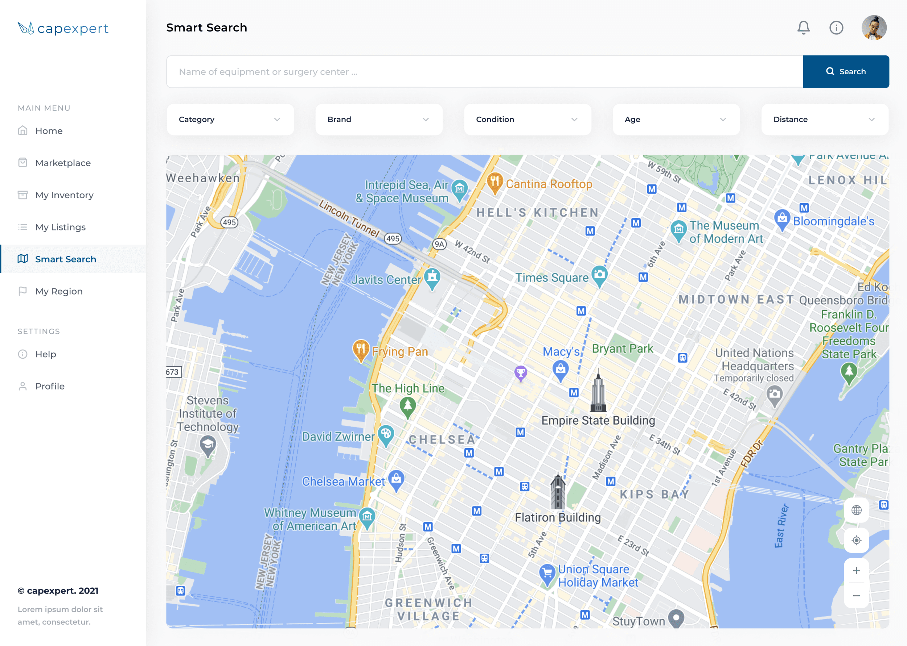
Task: Click the capexpert logo
Action: click(63, 28)
